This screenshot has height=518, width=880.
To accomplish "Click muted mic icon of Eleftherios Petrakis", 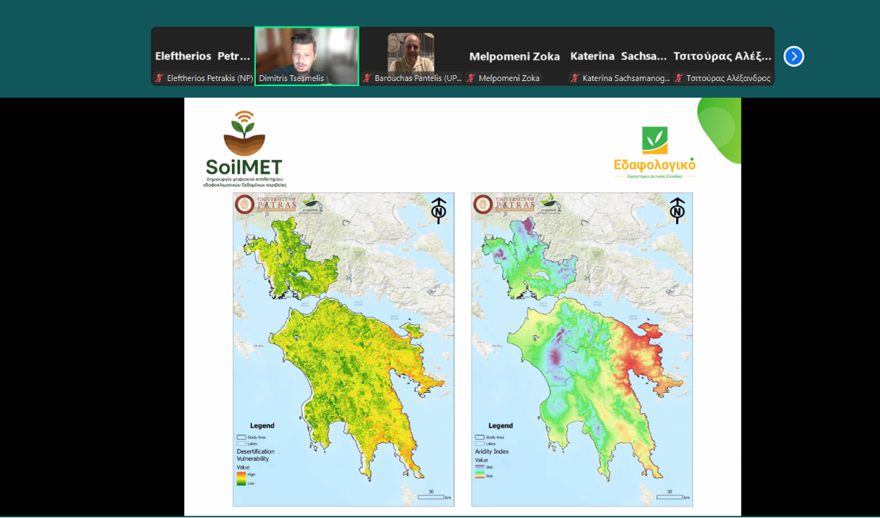I will coord(160,78).
